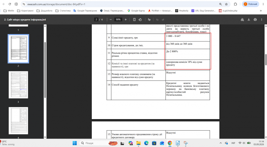The width and height of the screenshot is (267, 147).
Task: Open Pic4Net bookmark
Action: coord(160,10)
